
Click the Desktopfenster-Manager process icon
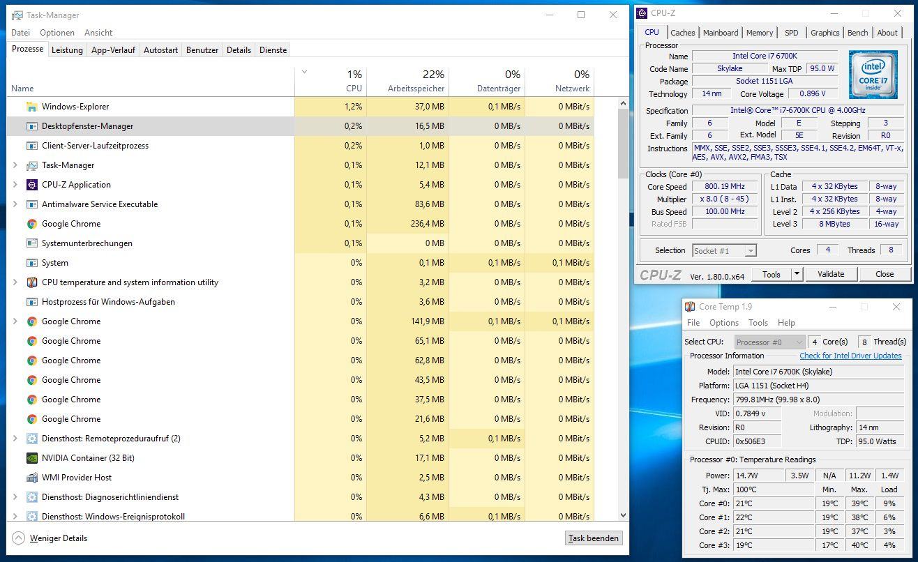(x=31, y=126)
